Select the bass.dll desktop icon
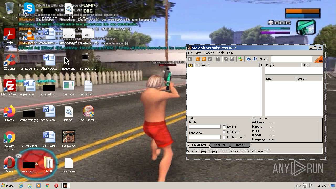336x189 pixels. [x=69, y=11]
